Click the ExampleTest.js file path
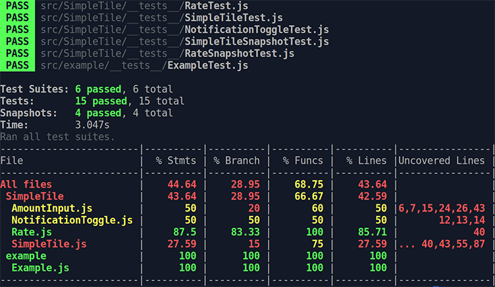495x287 pixels. click(144, 65)
